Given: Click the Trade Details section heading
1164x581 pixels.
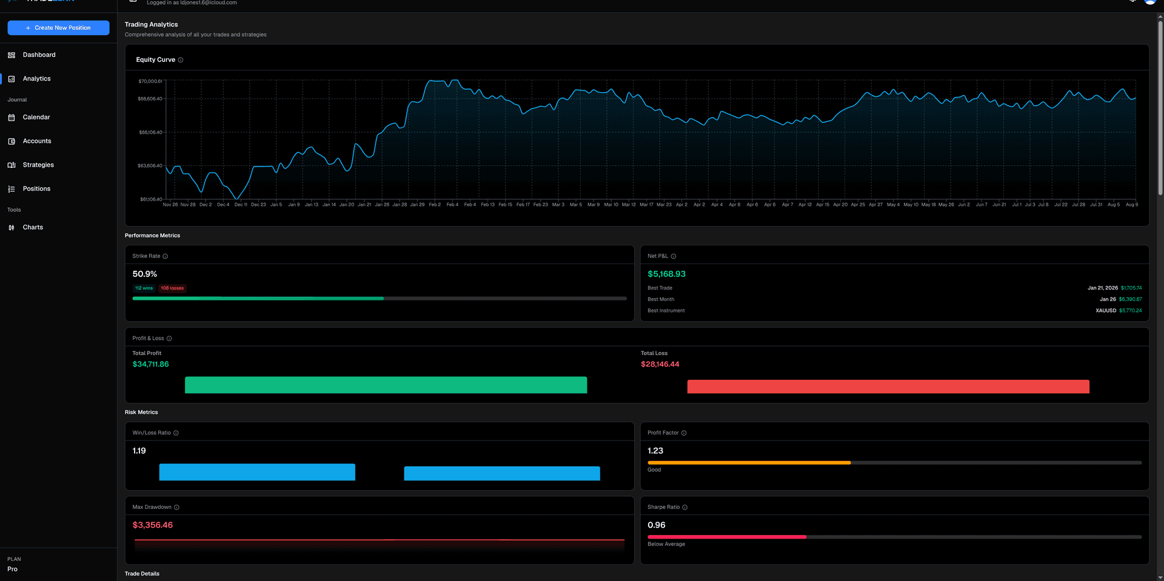Looking at the screenshot, I should (x=142, y=574).
